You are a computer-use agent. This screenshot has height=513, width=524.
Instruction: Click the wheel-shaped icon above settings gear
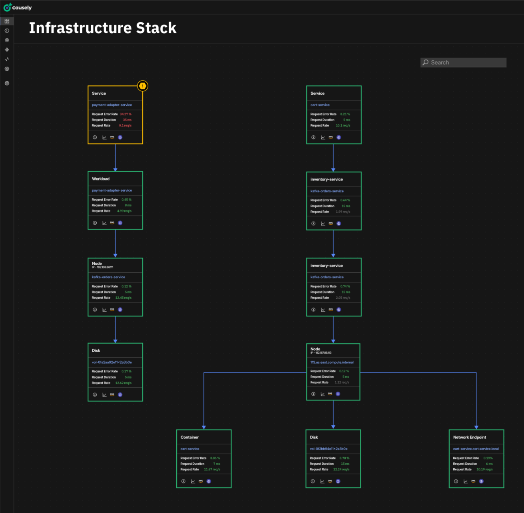point(7,69)
